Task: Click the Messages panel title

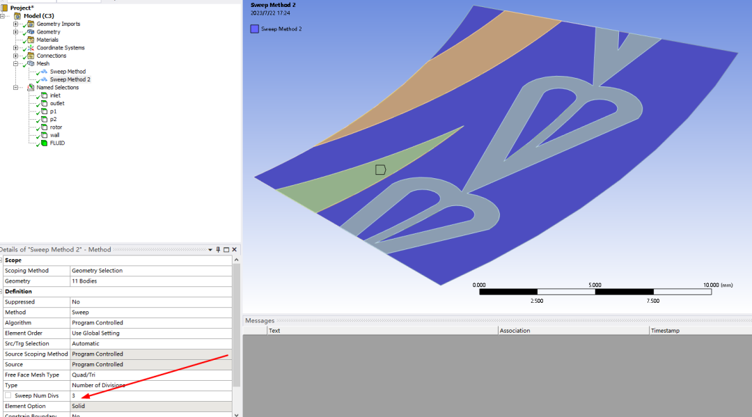Action: (260, 321)
